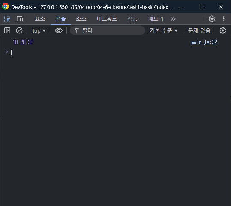Open the 요소 (Elements) tab
Screen dimensions: 231x206
pyautogui.click(x=40, y=19)
